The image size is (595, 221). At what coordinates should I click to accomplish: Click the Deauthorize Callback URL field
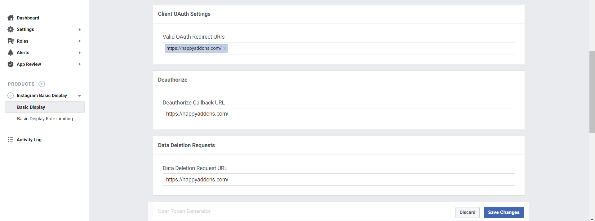[x=339, y=114]
